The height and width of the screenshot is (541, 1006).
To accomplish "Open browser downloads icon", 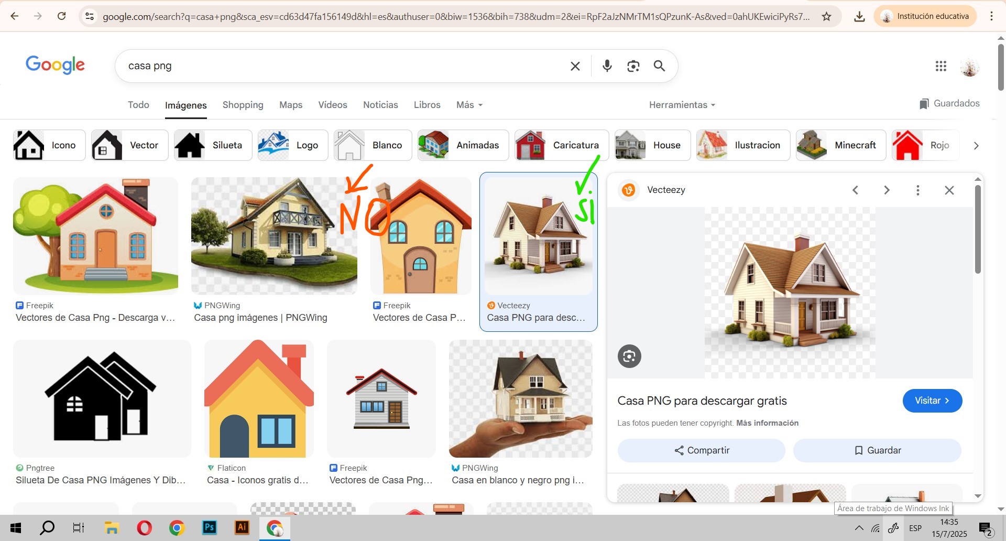I will pyautogui.click(x=859, y=16).
